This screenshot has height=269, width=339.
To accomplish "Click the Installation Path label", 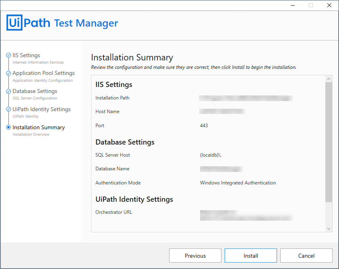I will point(112,98).
